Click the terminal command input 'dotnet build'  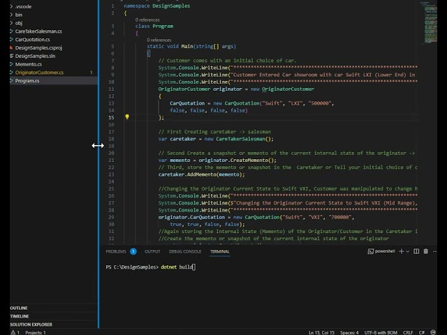pos(177,267)
